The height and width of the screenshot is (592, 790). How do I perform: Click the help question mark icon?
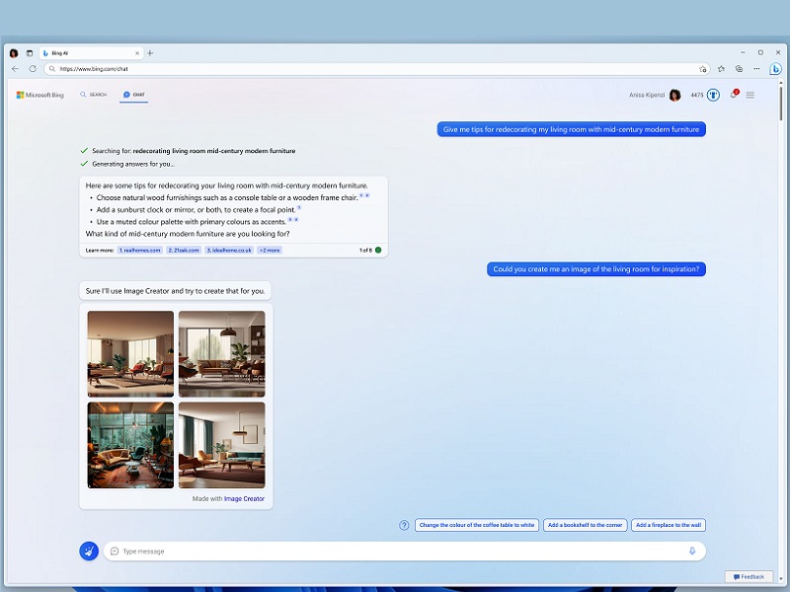tap(404, 525)
